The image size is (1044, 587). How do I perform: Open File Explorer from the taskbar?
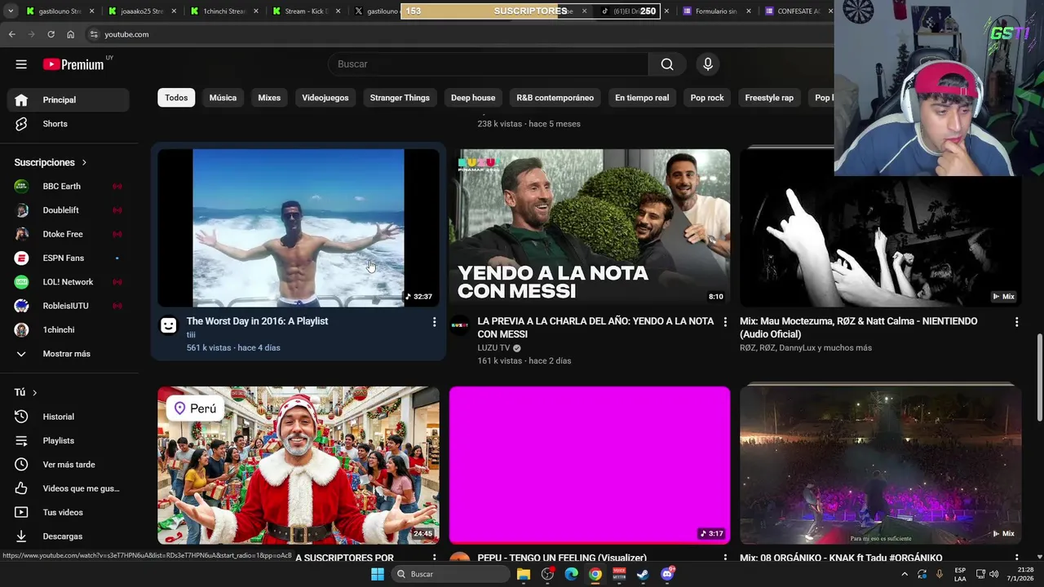[x=524, y=574]
